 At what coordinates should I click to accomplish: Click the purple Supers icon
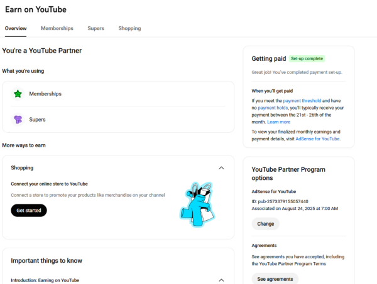(x=18, y=119)
